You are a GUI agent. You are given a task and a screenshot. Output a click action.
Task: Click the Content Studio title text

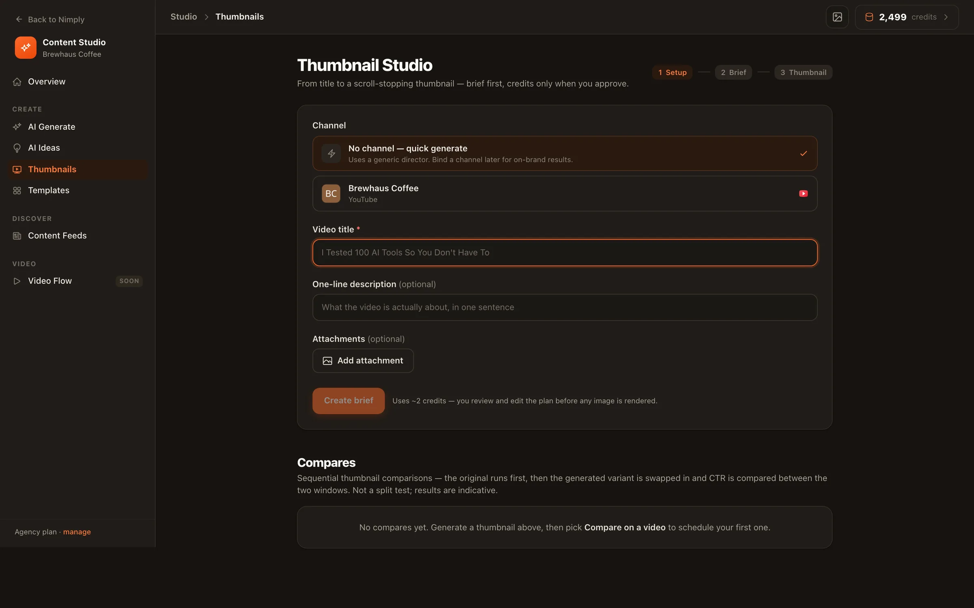point(74,43)
